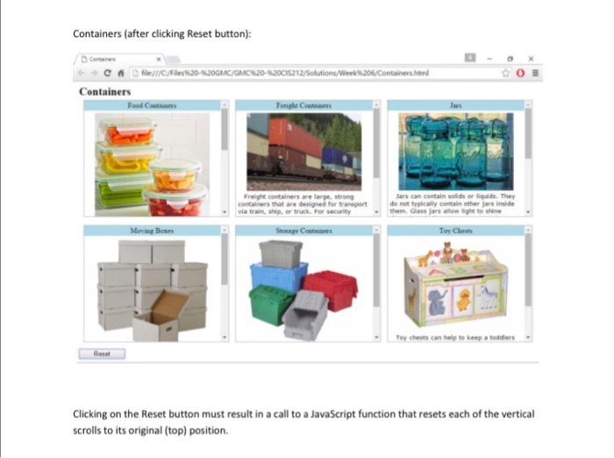The width and height of the screenshot is (614, 458).
Task: Click the Moving Boxes panel header
Action: [x=153, y=231]
